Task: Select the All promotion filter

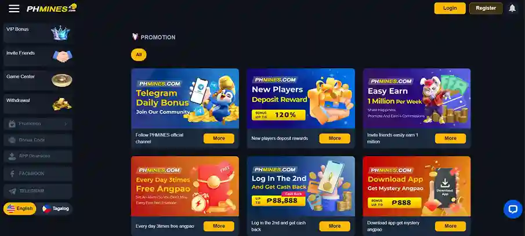Action: tap(139, 55)
